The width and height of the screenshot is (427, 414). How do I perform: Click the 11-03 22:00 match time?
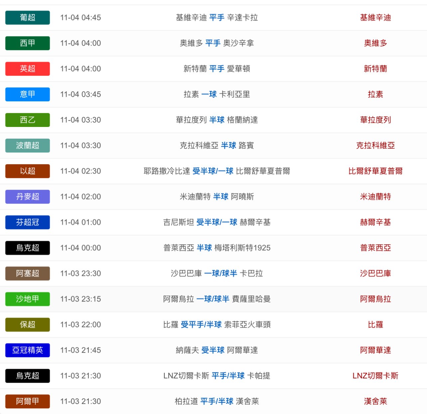pyautogui.click(x=80, y=325)
